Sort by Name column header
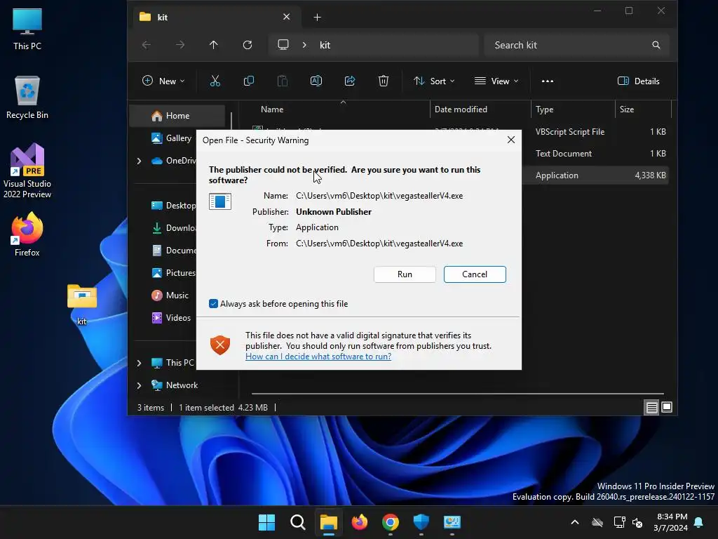This screenshot has height=539, width=718. 272,109
